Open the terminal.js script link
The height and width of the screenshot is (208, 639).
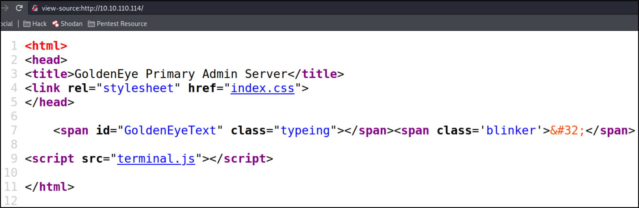[156, 158]
